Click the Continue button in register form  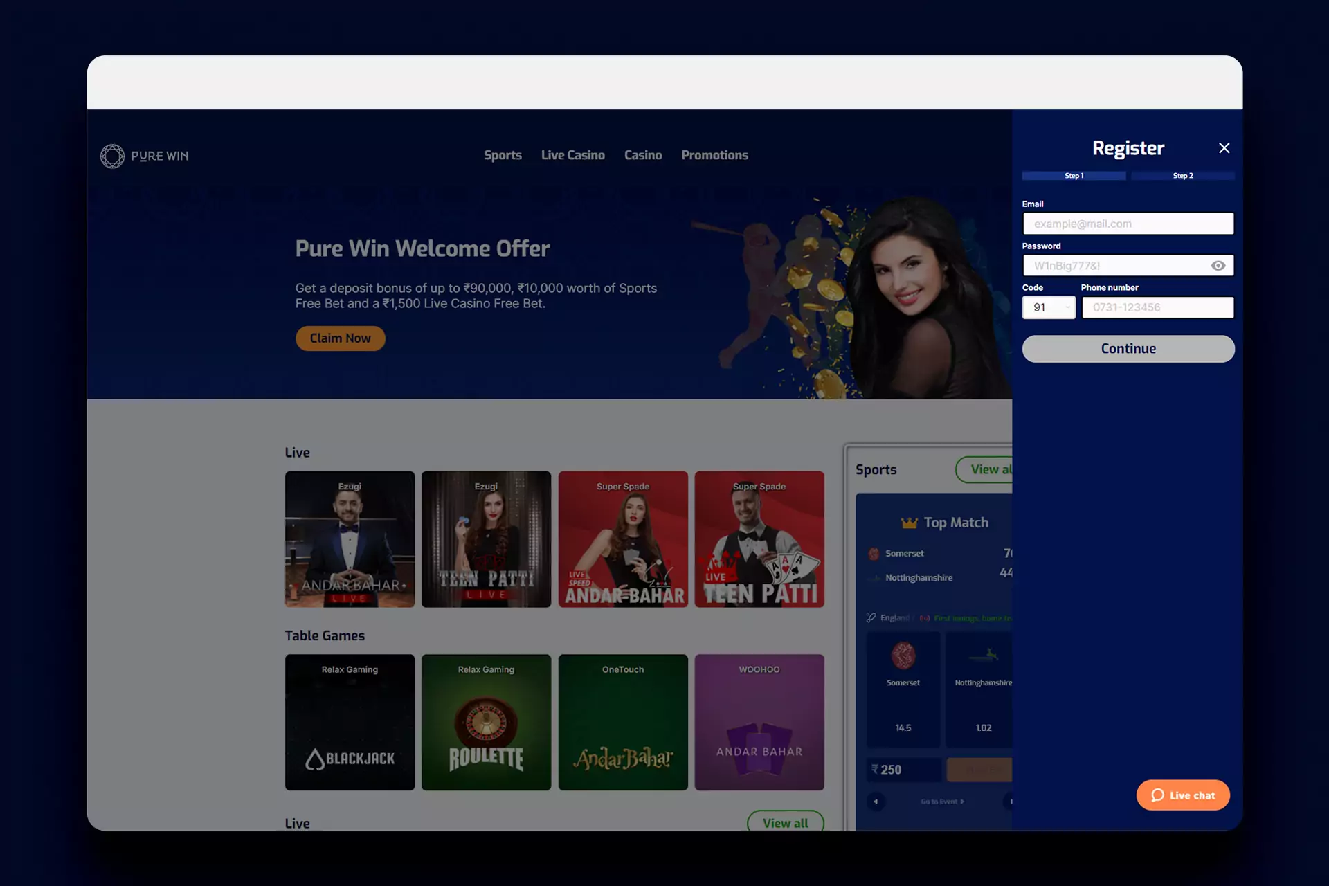click(x=1128, y=348)
